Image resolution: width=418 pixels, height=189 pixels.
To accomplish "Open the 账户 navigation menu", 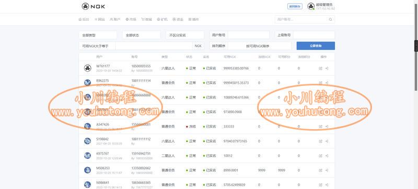I will (115, 19).
